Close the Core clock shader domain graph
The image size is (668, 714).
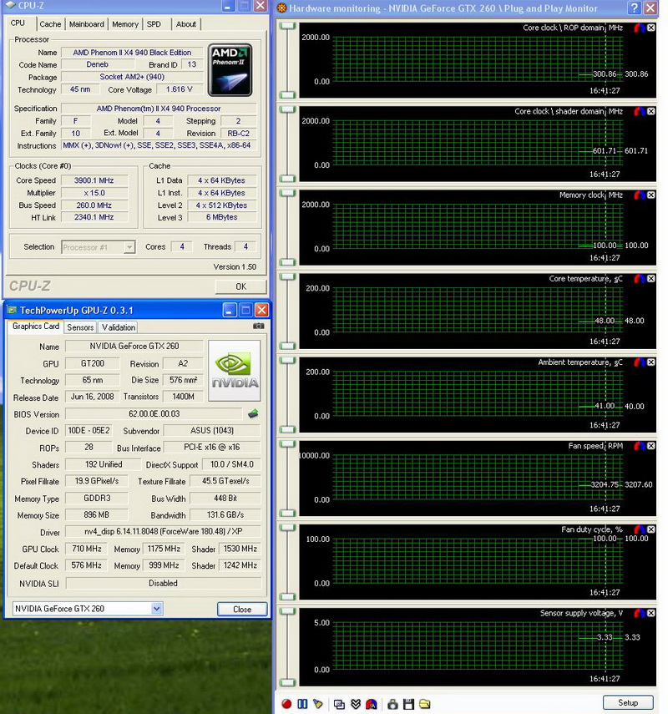(x=651, y=111)
